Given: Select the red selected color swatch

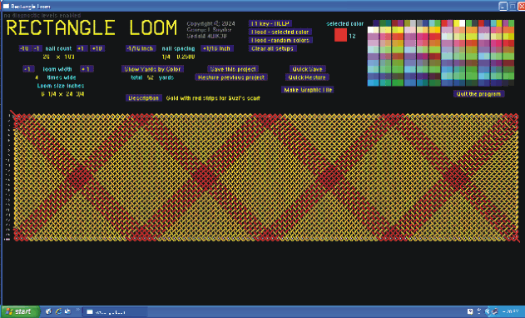Looking at the screenshot, I should point(340,35).
